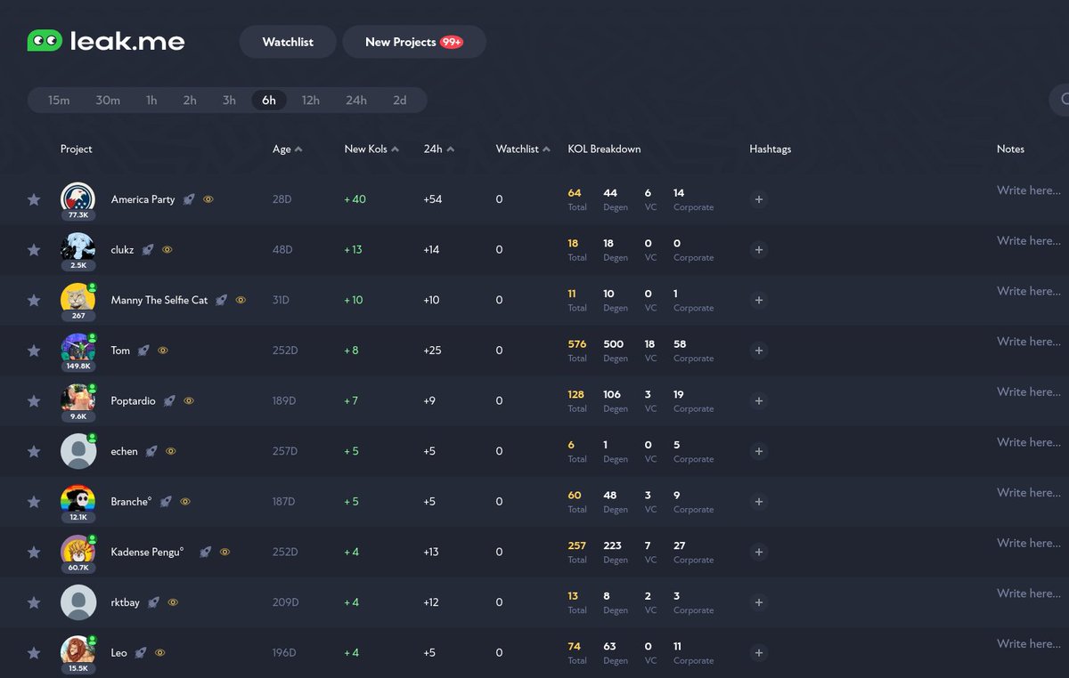Open New Projects with the 99+ badge
Image resolution: width=1069 pixels, height=678 pixels.
pos(413,41)
